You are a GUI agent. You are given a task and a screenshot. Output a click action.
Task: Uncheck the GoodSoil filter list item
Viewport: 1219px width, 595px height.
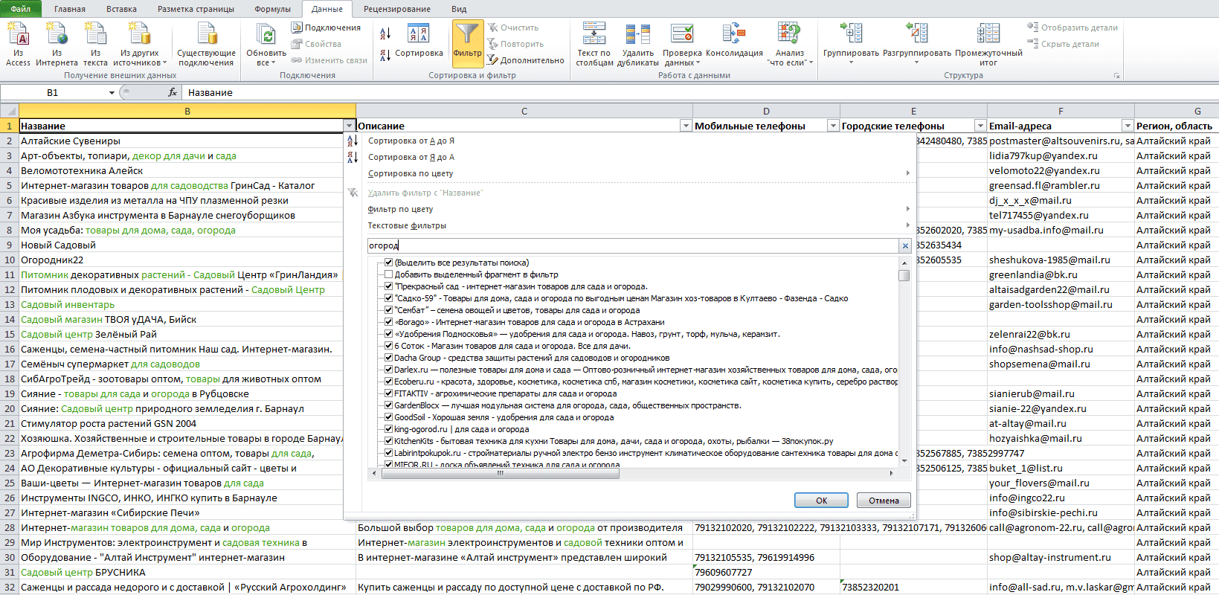coord(388,417)
